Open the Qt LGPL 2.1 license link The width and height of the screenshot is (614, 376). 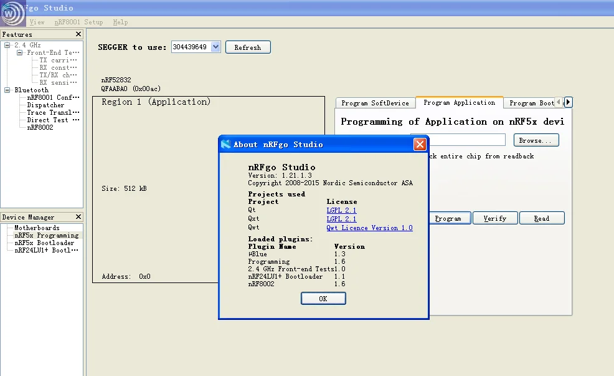[x=341, y=210]
